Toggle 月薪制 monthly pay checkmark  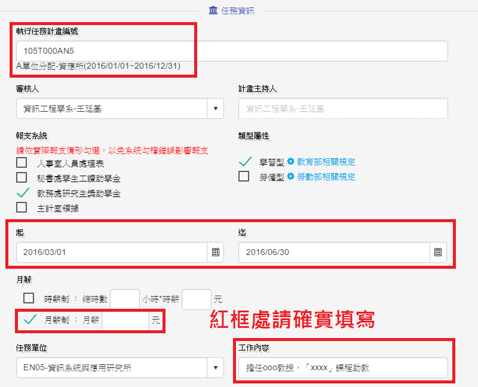[x=30, y=320]
